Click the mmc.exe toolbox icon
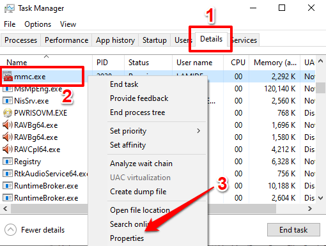The height and width of the screenshot is (246, 326). tap(8, 77)
